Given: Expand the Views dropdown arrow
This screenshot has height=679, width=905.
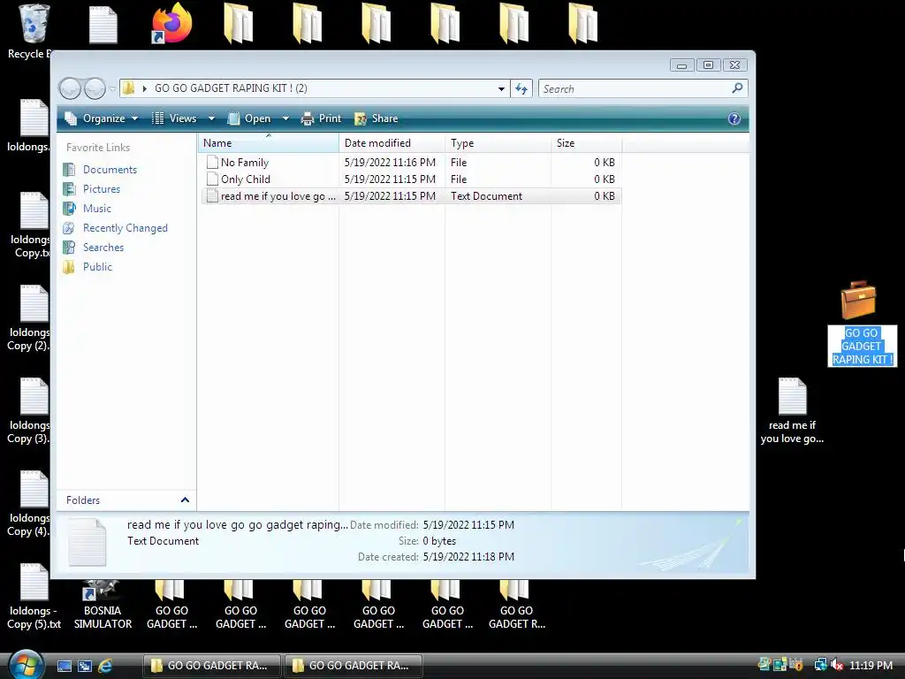Looking at the screenshot, I should (211, 118).
